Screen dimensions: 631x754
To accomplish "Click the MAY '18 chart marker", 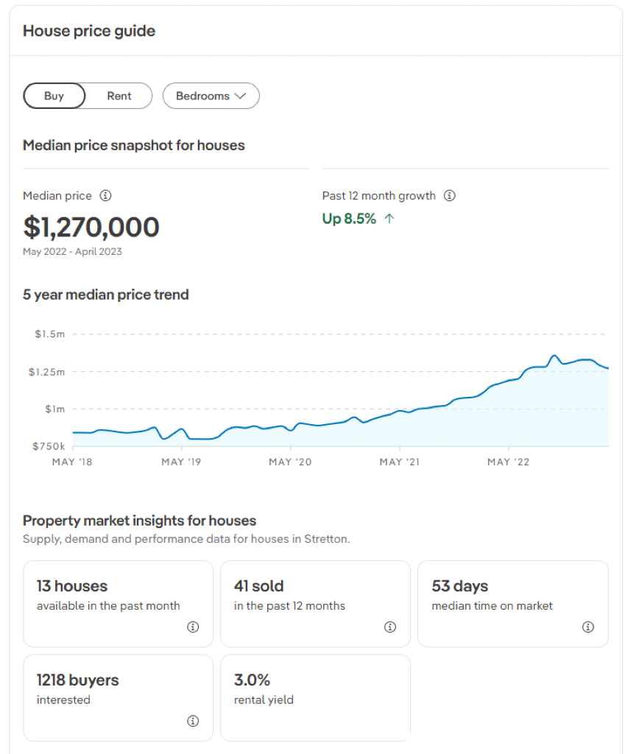I will point(72,462).
